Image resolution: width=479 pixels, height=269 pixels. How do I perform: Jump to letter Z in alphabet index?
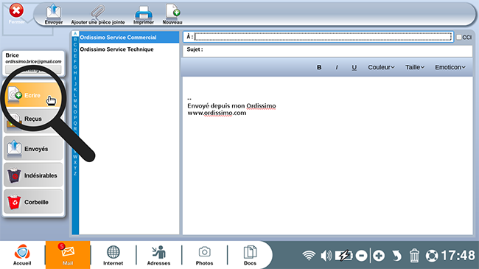point(75,174)
